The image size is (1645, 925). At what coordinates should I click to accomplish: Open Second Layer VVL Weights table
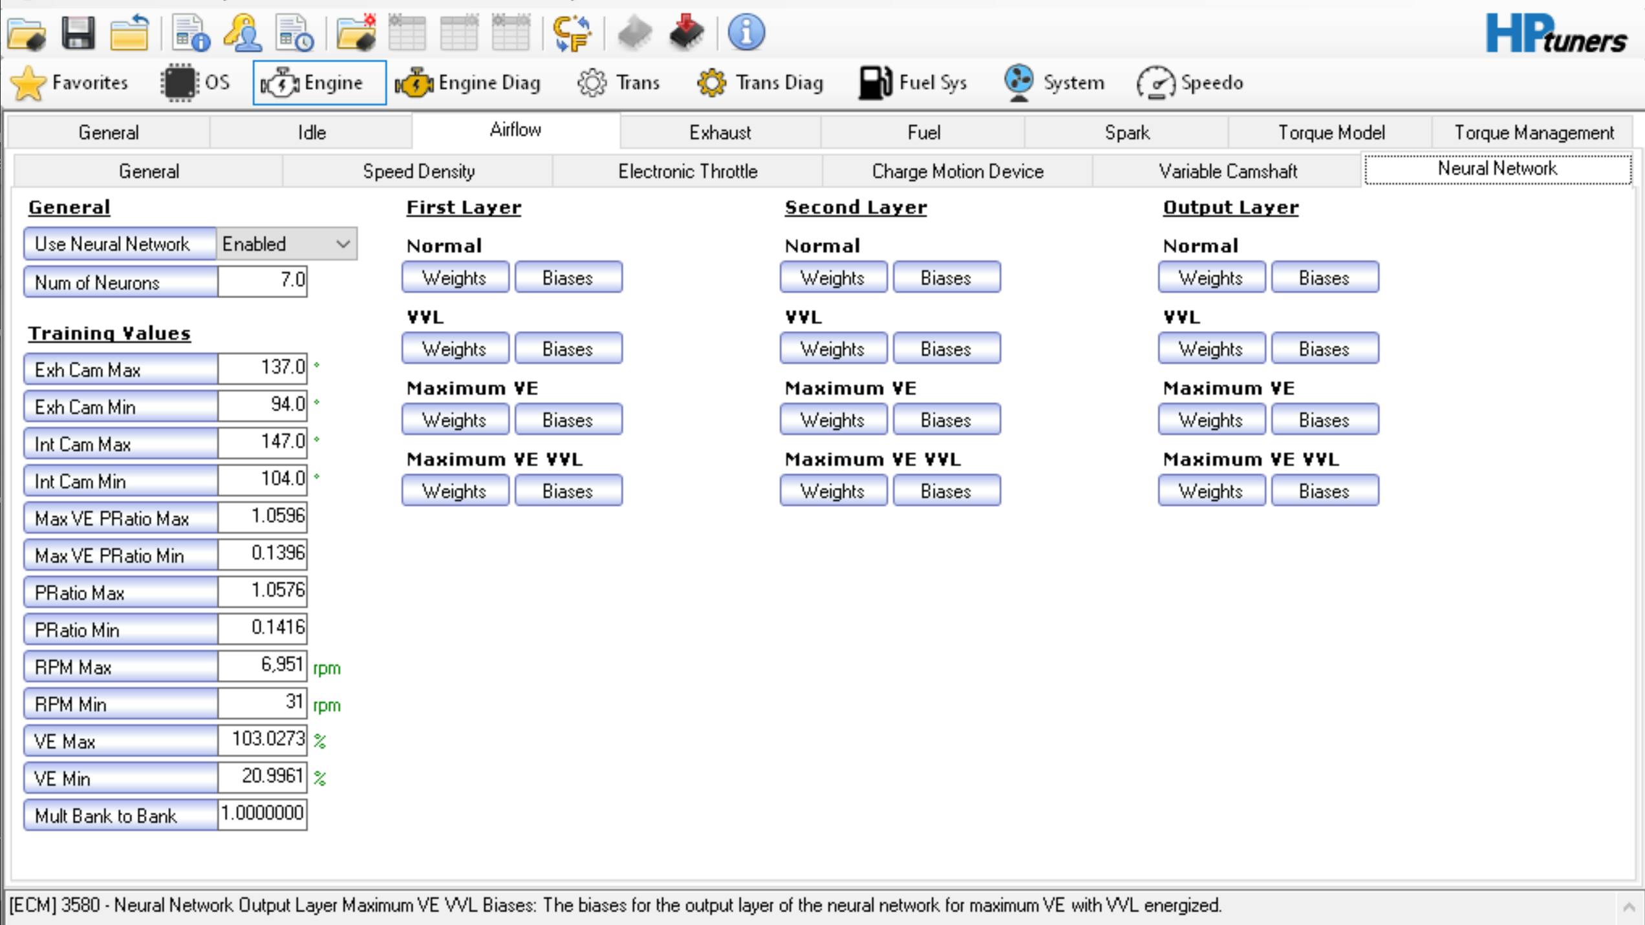click(833, 348)
